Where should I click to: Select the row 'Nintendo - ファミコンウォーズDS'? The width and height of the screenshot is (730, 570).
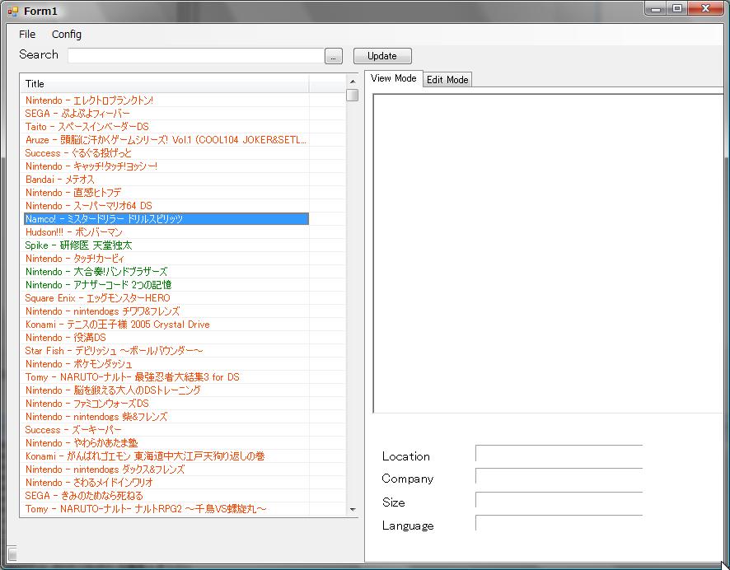point(166,404)
